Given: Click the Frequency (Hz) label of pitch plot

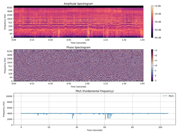Looking at the screenshot, I should (4, 109).
